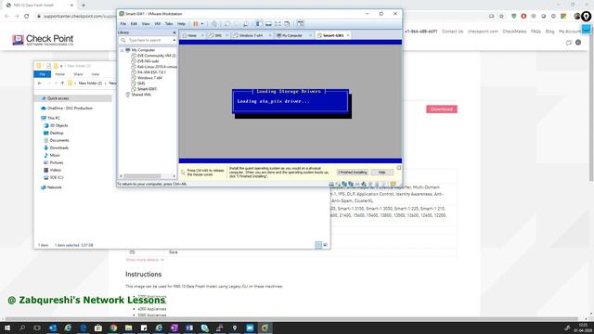Open the VMware View menu

(146, 24)
